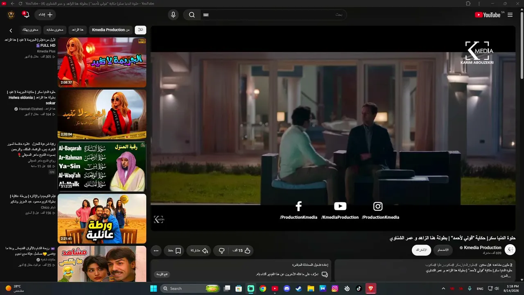Launch TikTok from the taskbar
Image resolution: width=524 pixels, height=295 pixels.
coord(359,288)
